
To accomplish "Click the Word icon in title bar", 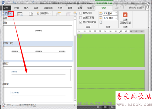I will (4, 2).
